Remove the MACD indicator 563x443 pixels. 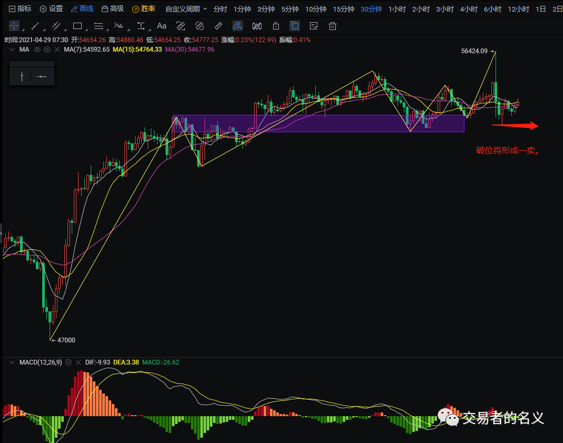click(x=78, y=362)
